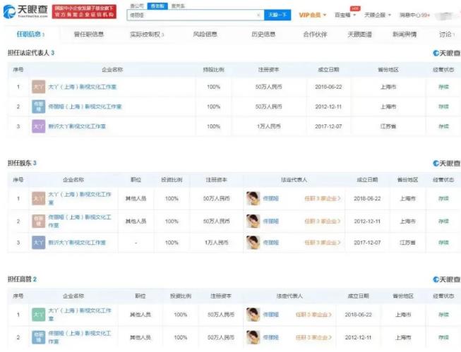Select the 查老板 search tab

click(157, 6)
